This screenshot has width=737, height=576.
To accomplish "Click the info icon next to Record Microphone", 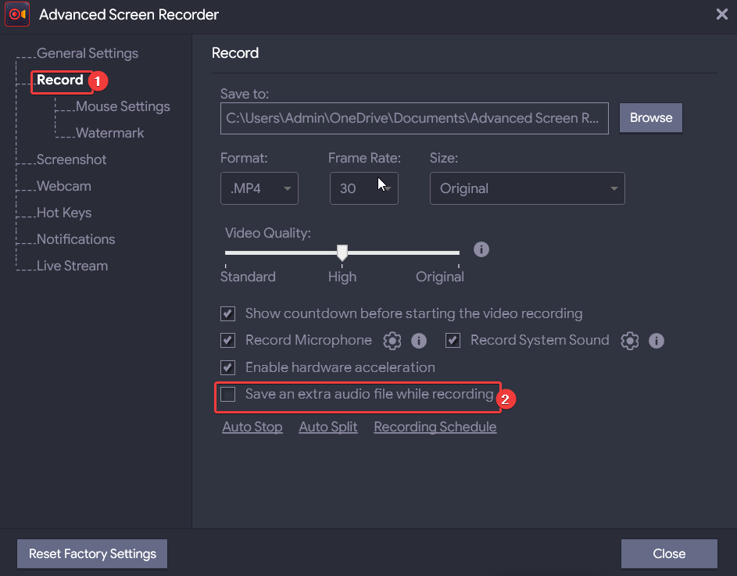I will tap(419, 340).
